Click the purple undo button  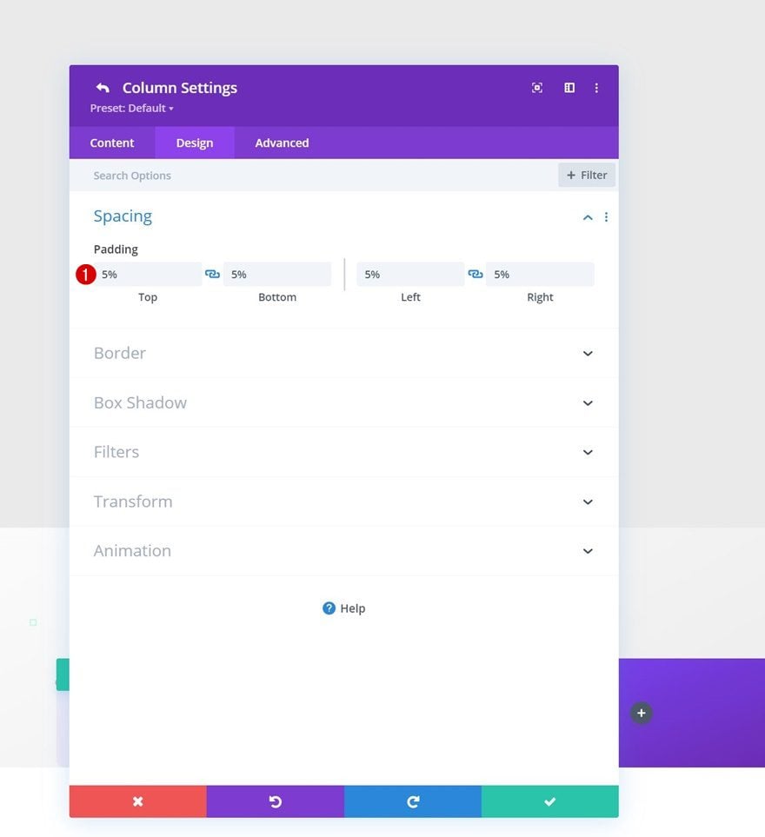pyautogui.click(x=276, y=801)
